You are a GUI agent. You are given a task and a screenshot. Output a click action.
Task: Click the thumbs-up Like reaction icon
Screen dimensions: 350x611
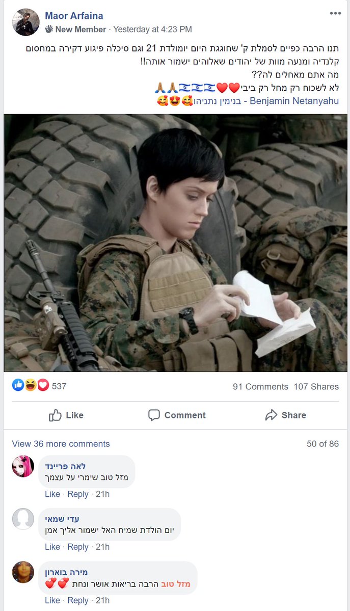click(18, 385)
